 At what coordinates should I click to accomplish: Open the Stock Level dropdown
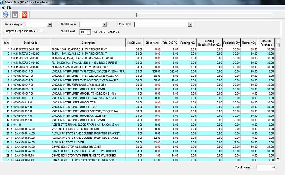point(89,32)
